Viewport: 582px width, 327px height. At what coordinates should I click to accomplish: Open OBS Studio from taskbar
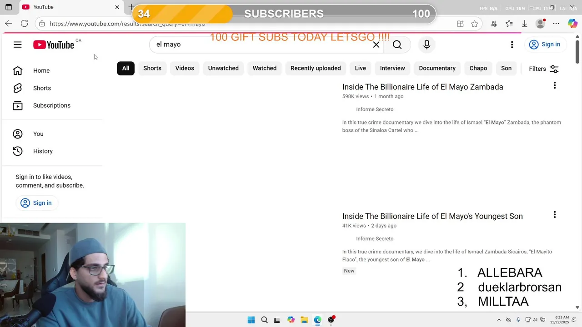[x=331, y=320]
